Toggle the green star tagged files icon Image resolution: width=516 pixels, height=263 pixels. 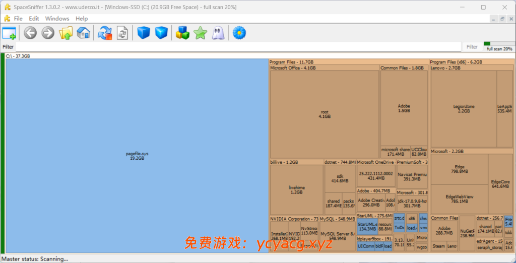(x=200, y=33)
